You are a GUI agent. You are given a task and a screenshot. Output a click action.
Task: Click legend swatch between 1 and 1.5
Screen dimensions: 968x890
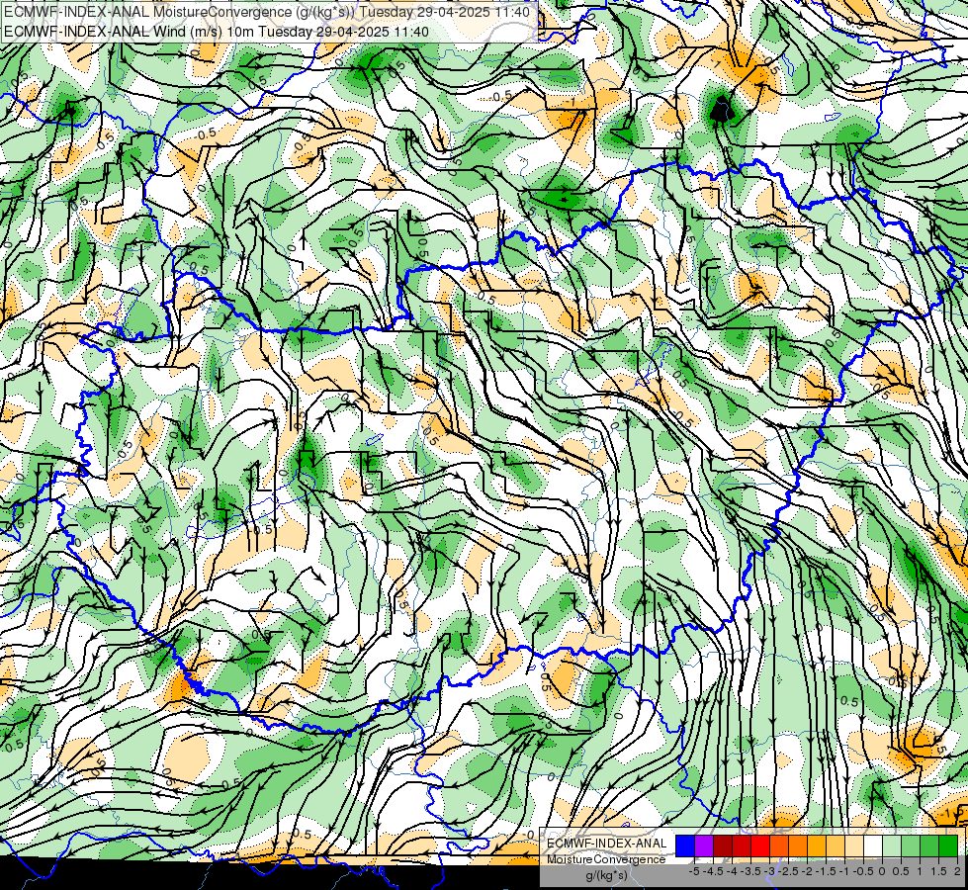(929, 845)
